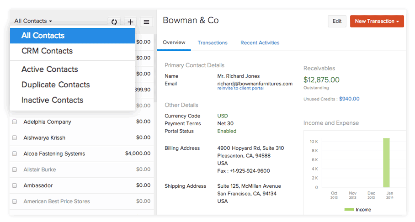Image resolution: width=415 pixels, height=222 pixels.
Task: Open the New Transaction dropdown
Action: pyautogui.click(x=377, y=21)
